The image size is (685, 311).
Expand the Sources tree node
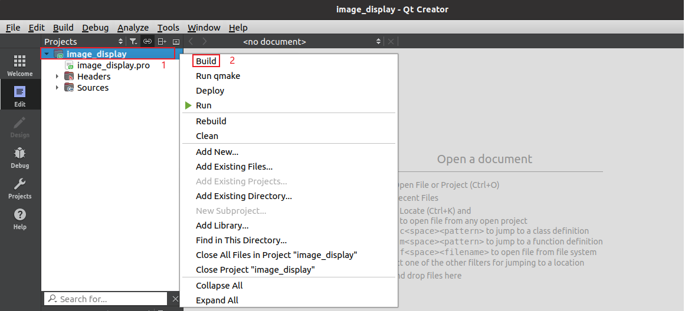pyautogui.click(x=57, y=88)
